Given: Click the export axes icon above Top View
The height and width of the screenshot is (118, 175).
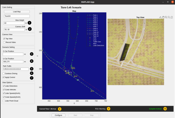Looking at the screenshot, I should [x=160, y=17].
